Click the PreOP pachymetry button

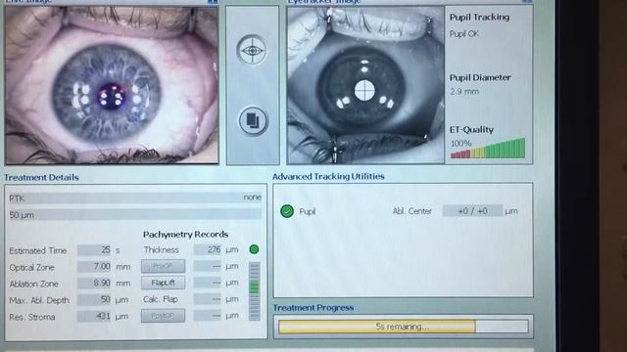(163, 266)
